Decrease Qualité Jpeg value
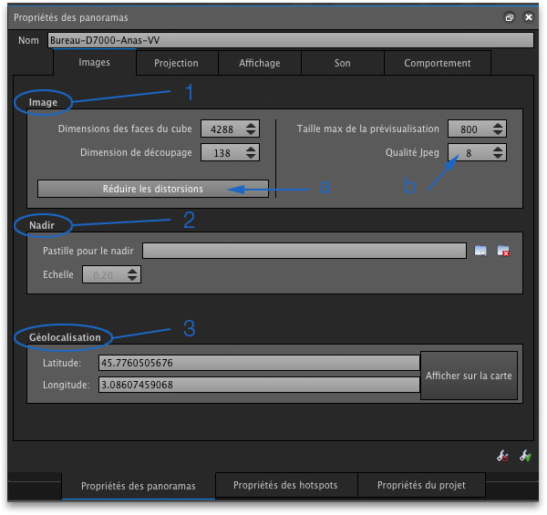This screenshot has height=515, width=547. (x=498, y=156)
